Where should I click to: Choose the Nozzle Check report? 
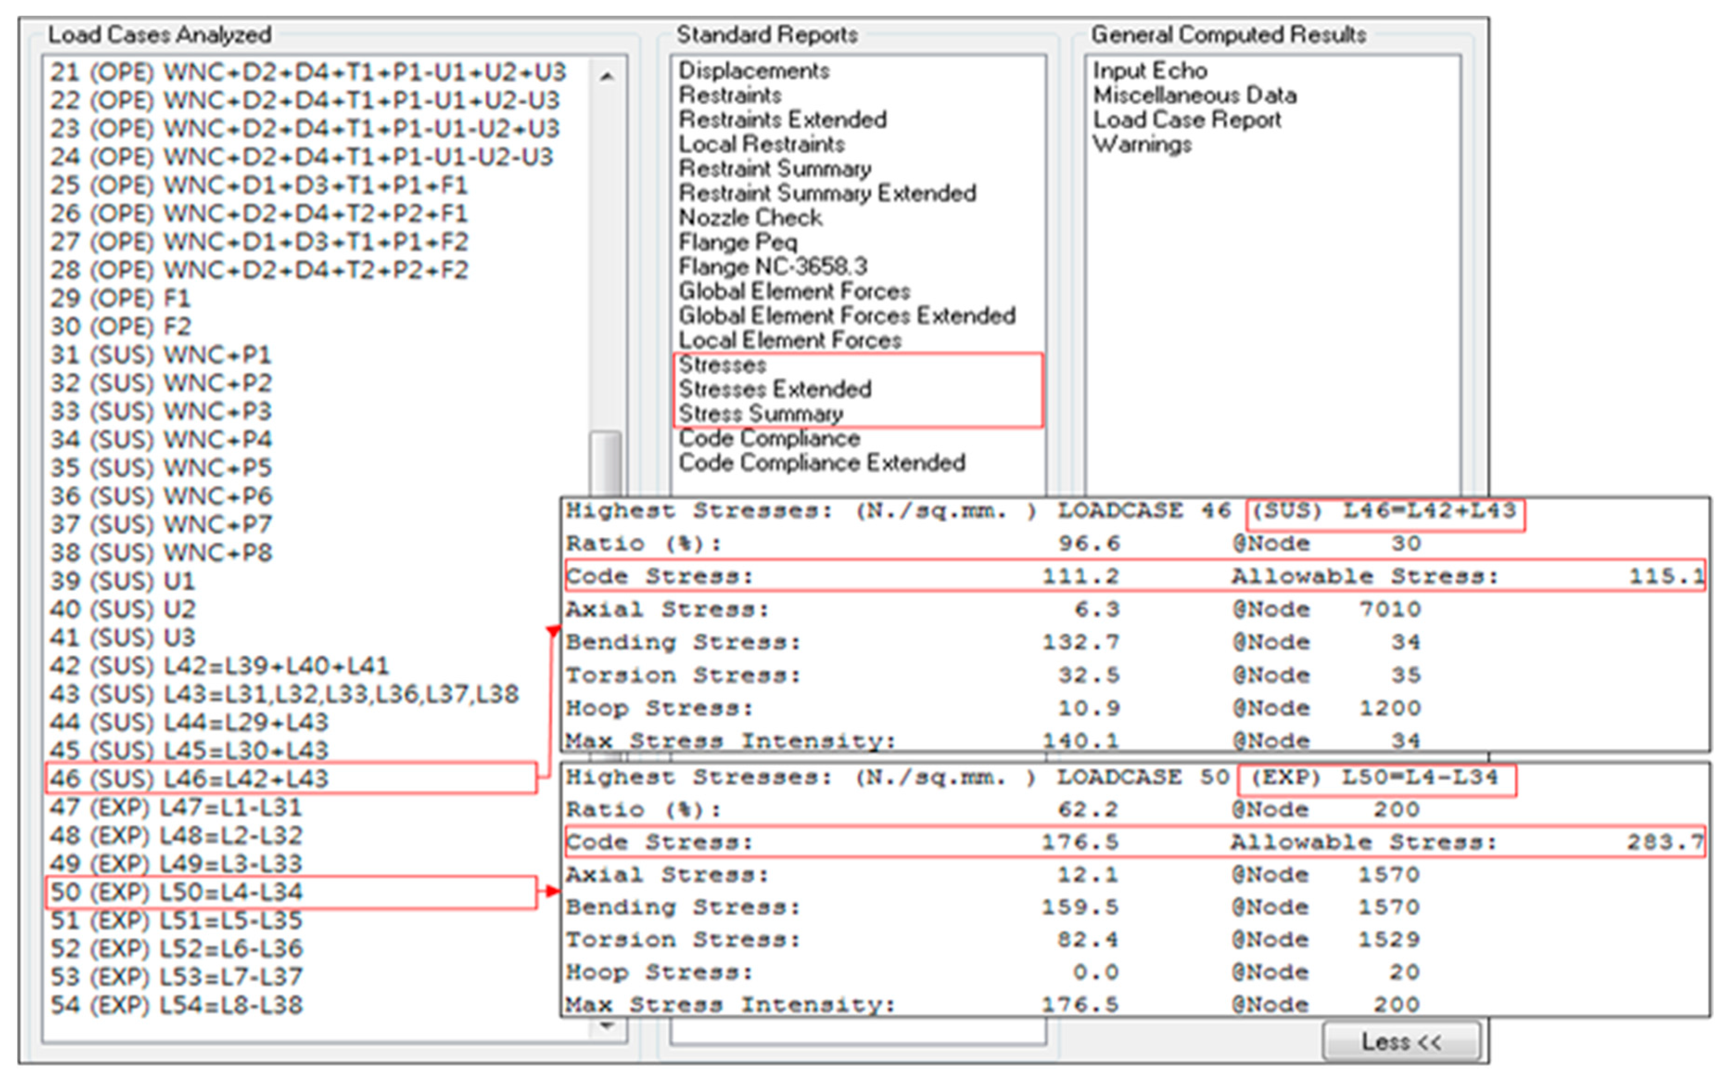(x=750, y=217)
